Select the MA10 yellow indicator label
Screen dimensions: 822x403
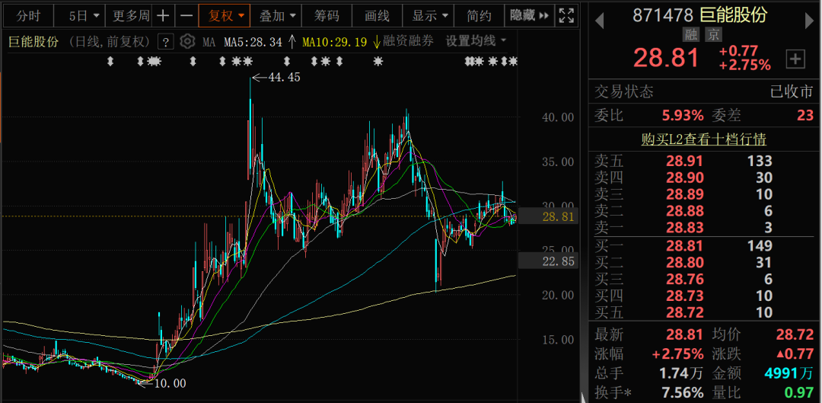click(334, 41)
